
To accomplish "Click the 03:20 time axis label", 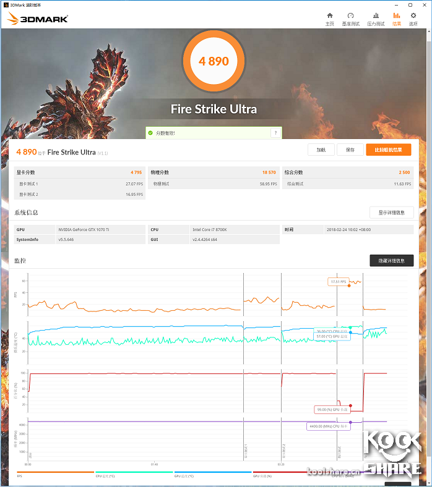I will (281, 464).
